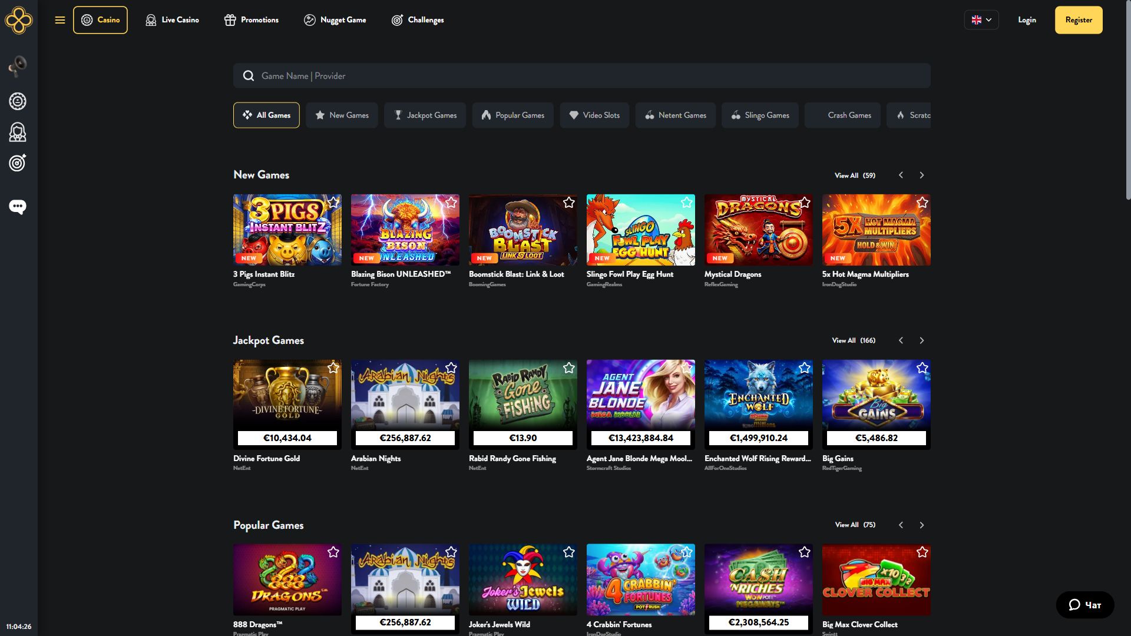Screen dimensions: 1131x636
Task: Toggle favorite star on Blazing Bison UNLEASHED
Action: (x=451, y=203)
